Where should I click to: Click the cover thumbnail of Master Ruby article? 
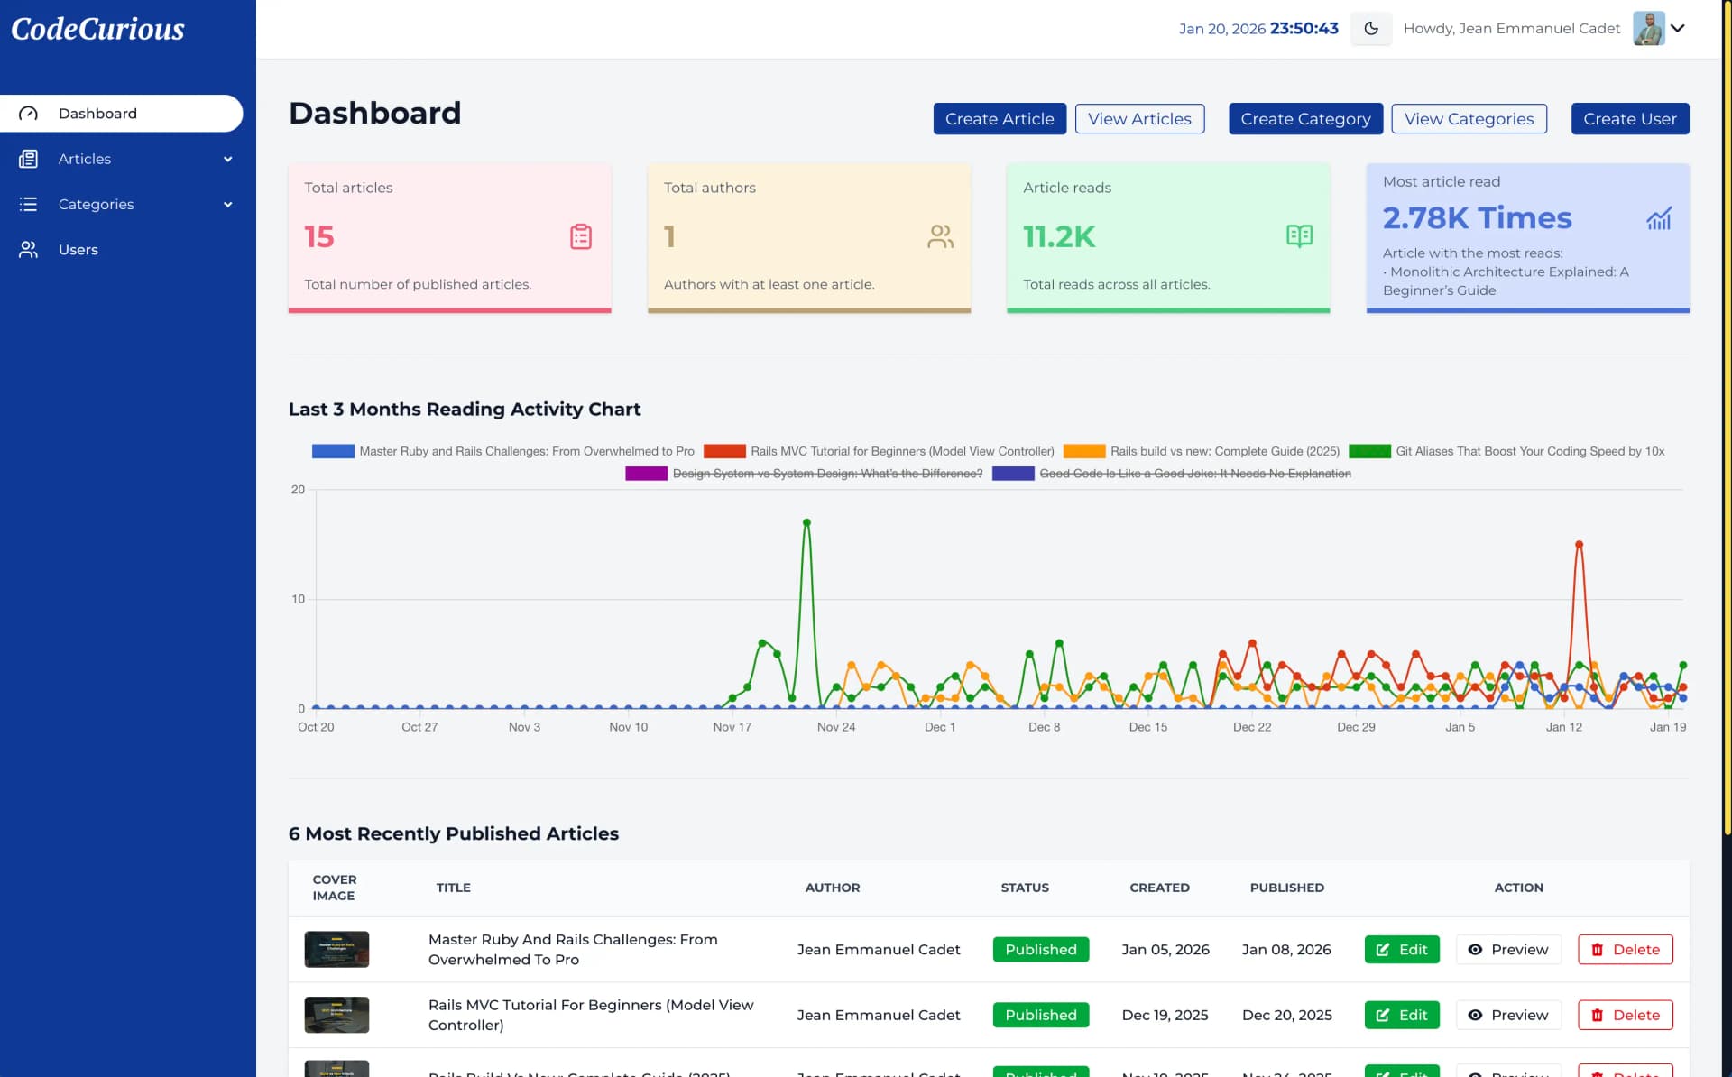(336, 949)
